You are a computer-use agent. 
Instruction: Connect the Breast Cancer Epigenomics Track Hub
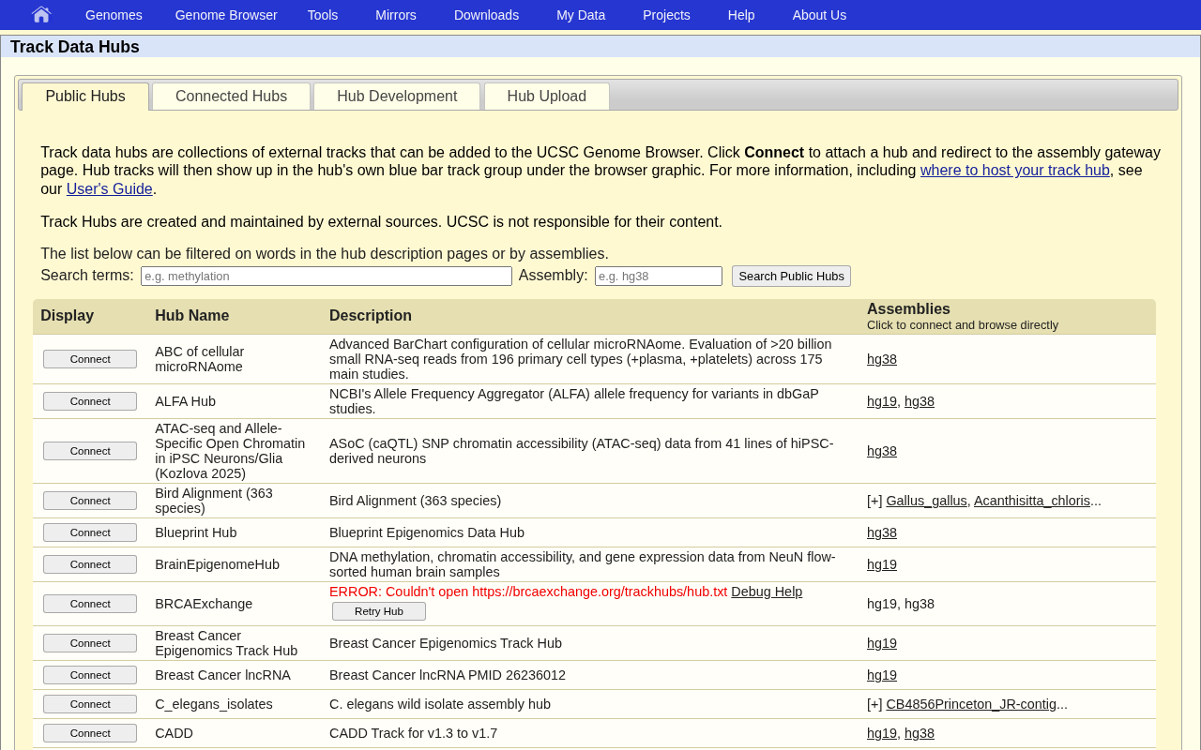point(90,643)
